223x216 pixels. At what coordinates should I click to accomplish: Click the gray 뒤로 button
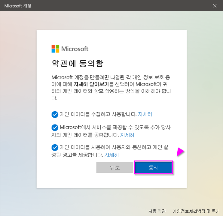pyautogui.click(x=115, y=168)
